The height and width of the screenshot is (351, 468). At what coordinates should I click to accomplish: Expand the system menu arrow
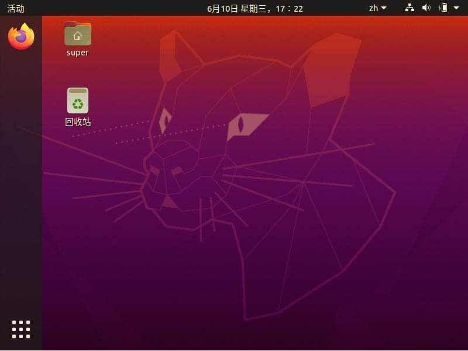click(x=456, y=8)
